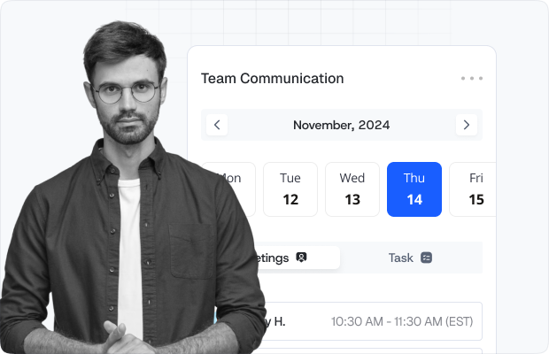Open the three-dot more options menu
549x354 pixels.
click(x=472, y=78)
